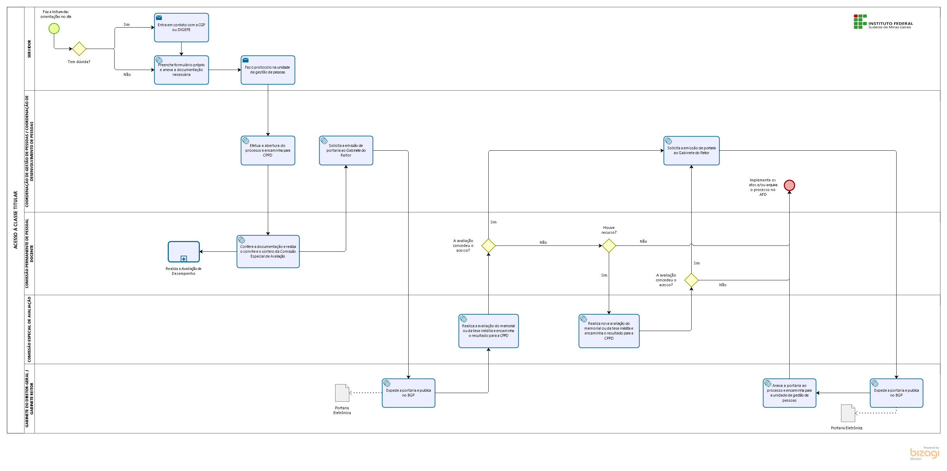
Task: Select 'Entra em contato com a CGP ou DIGEPE' task box
Action: click(x=181, y=28)
